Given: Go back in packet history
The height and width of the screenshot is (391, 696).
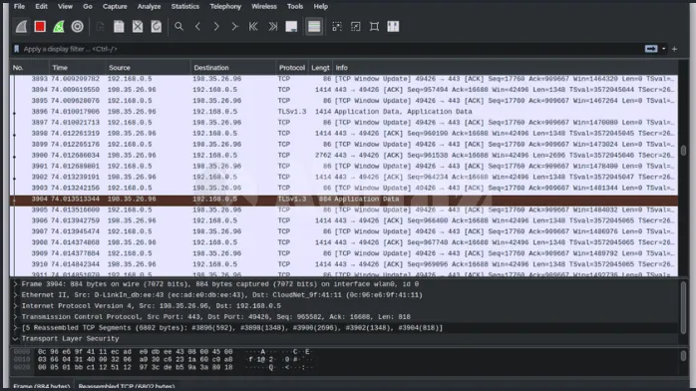Looking at the screenshot, I should pos(197,27).
